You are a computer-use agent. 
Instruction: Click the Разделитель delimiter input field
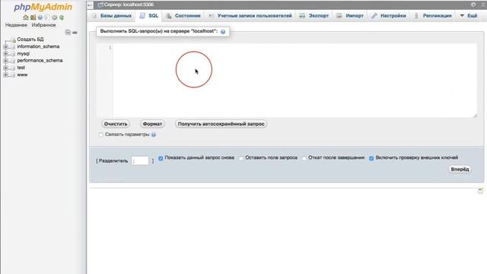tap(140, 161)
